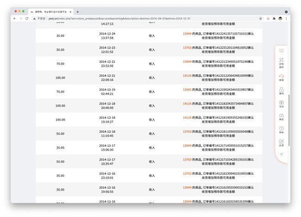The image size is (301, 217).
Task: Open 微信 in the side panel
Action: coord(281,117)
